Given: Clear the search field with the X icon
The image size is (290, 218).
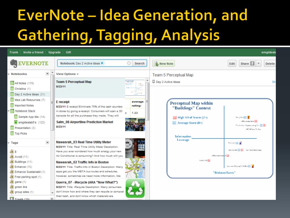Looking at the screenshot, I should pos(129,63).
